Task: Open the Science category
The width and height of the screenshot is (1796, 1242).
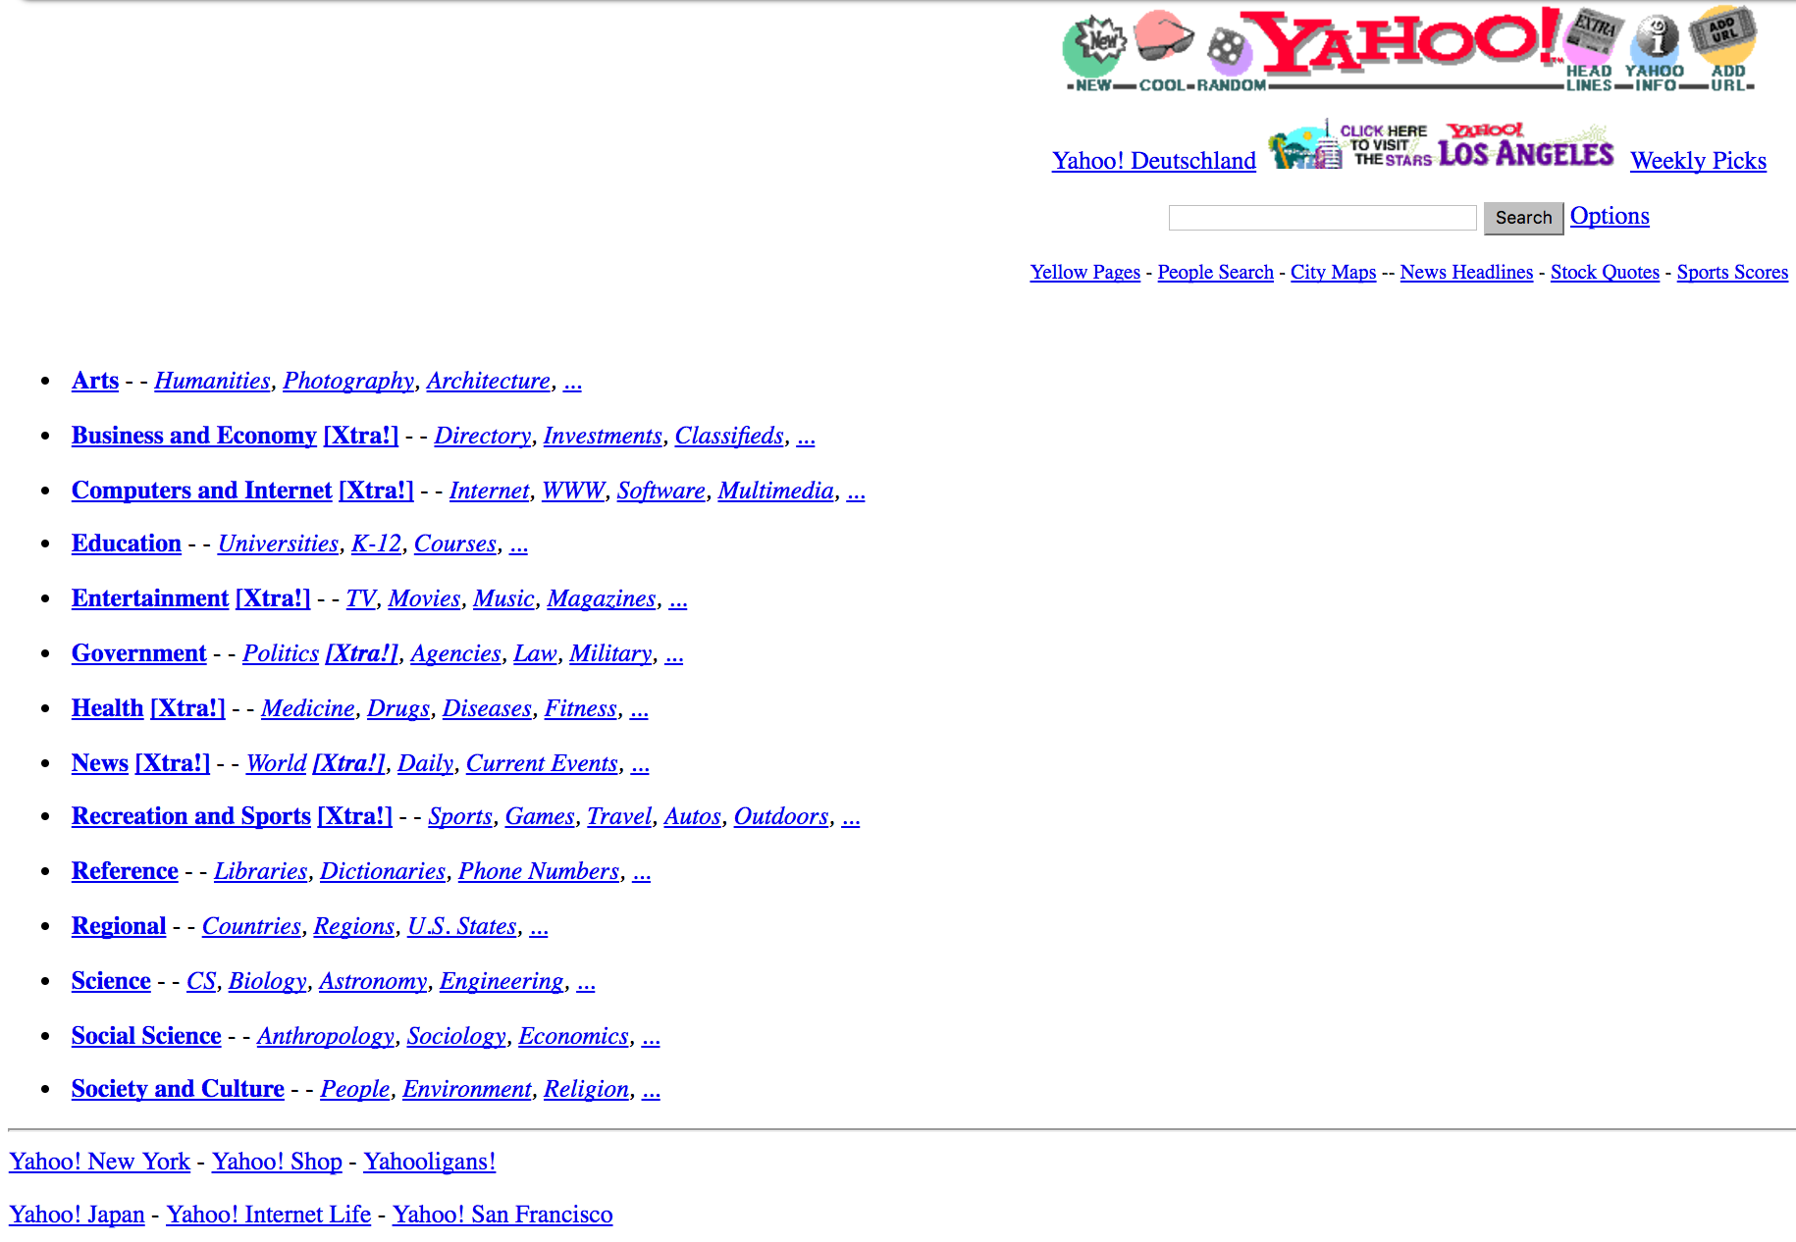Action: click(x=111, y=981)
